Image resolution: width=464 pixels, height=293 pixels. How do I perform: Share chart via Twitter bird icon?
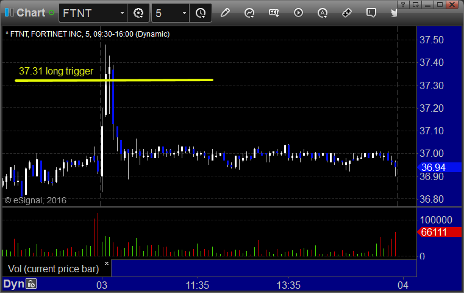(394, 13)
